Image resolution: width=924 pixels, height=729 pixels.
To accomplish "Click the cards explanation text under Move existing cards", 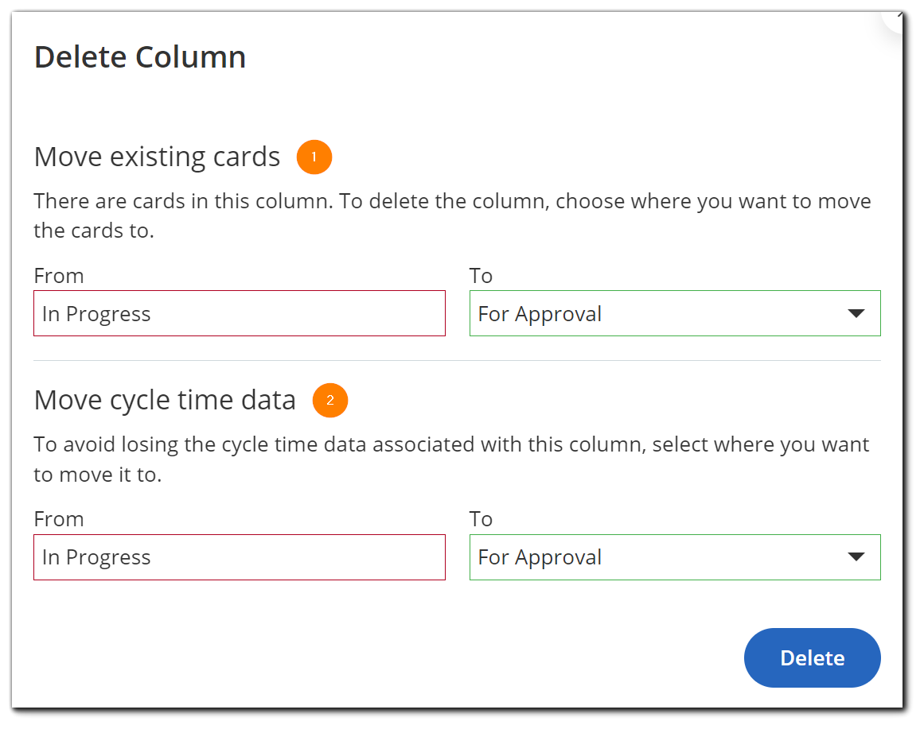I will 452,215.
